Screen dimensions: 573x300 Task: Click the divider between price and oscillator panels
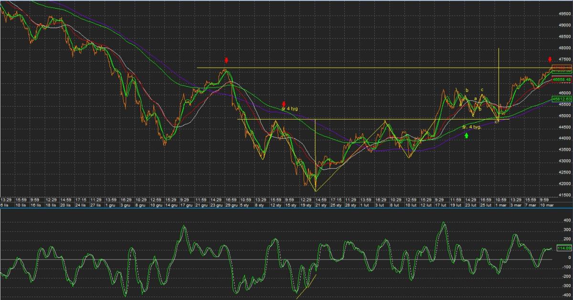(286, 208)
